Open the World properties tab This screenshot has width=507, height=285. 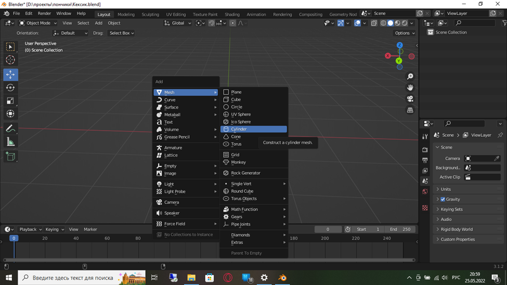coord(425,191)
